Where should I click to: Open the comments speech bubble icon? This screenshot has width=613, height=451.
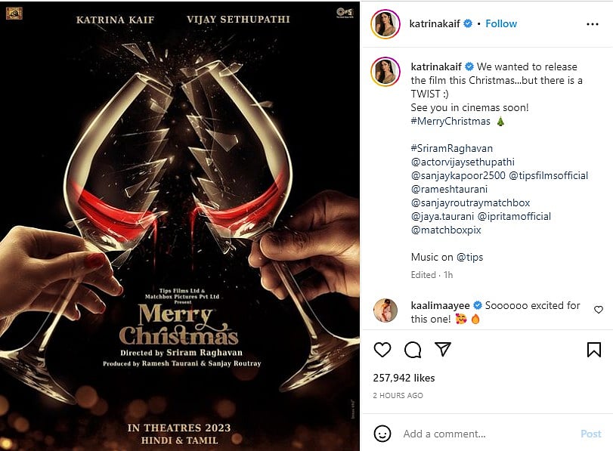pos(411,350)
